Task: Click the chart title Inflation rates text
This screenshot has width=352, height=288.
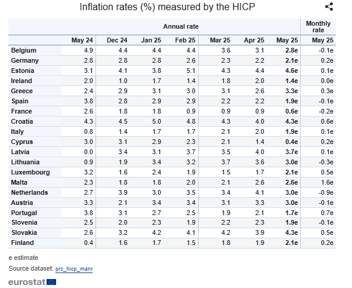Action: [x=167, y=7]
